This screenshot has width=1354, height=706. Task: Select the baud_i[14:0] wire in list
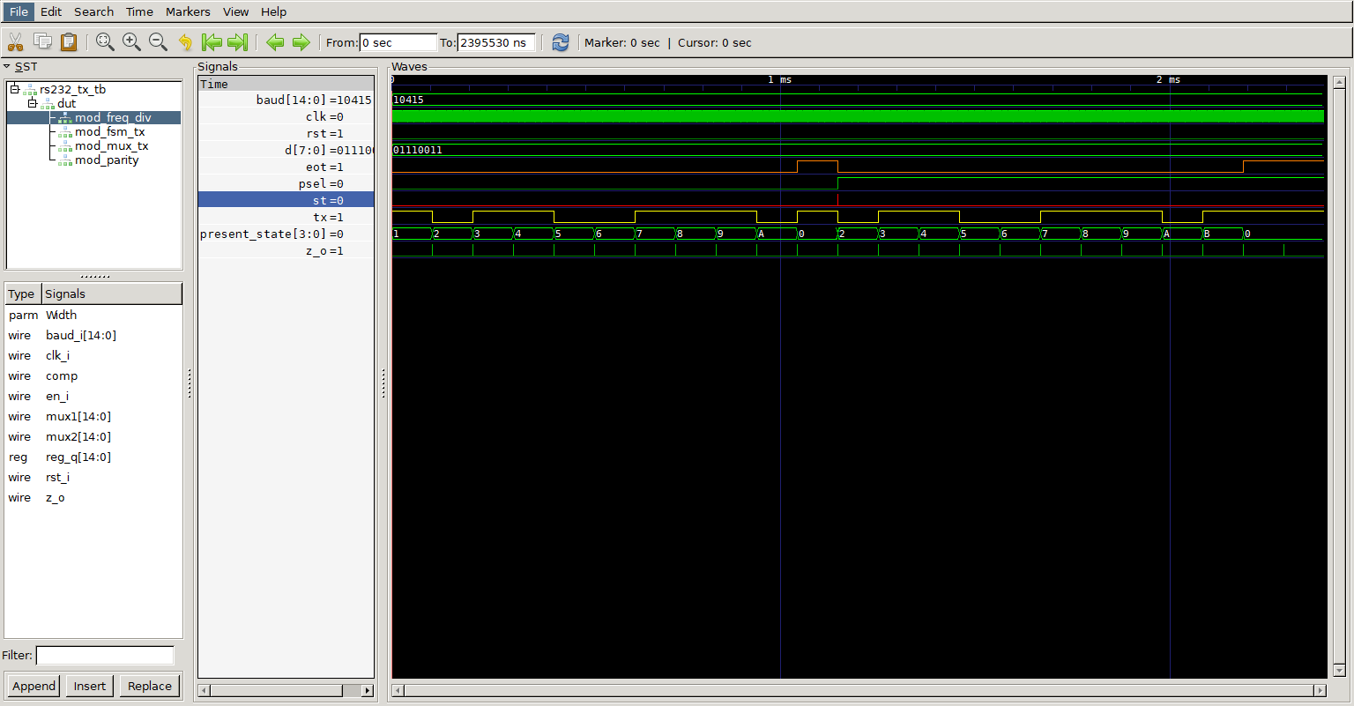coord(93,335)
